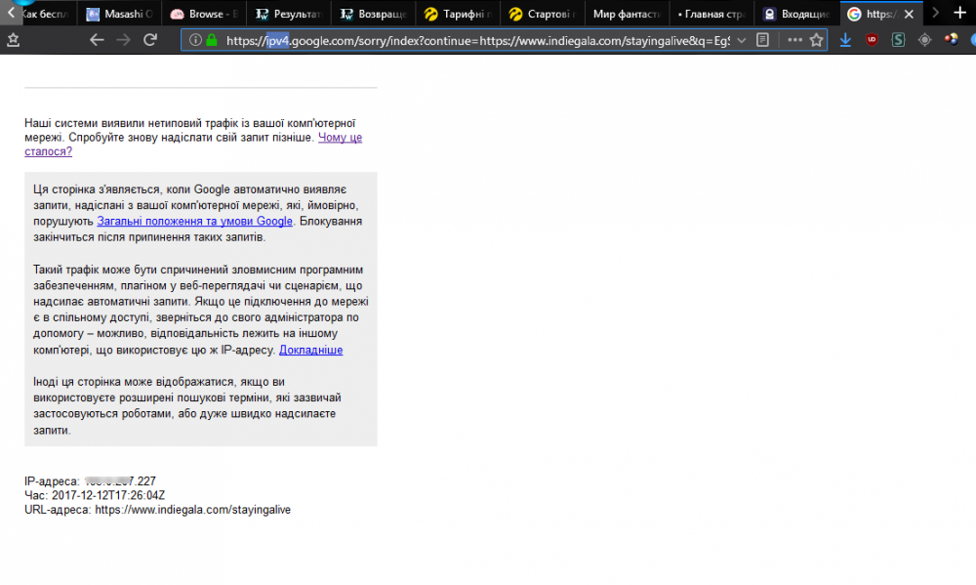Click the colored balls extension icon
The width and height of the screenshot is (976, 585).
(951, 40)
